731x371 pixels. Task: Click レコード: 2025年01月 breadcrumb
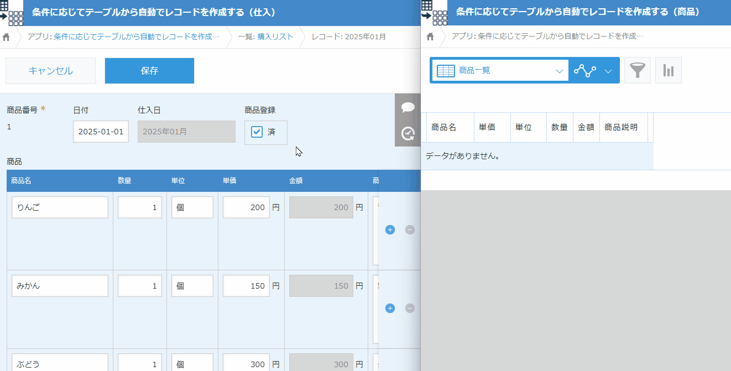pos(348,37)
